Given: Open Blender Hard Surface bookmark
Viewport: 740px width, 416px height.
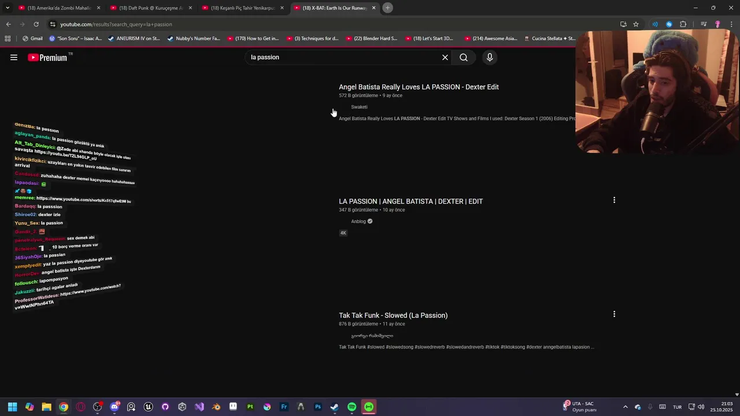Looking at the screenshot, I should (372, 39).
